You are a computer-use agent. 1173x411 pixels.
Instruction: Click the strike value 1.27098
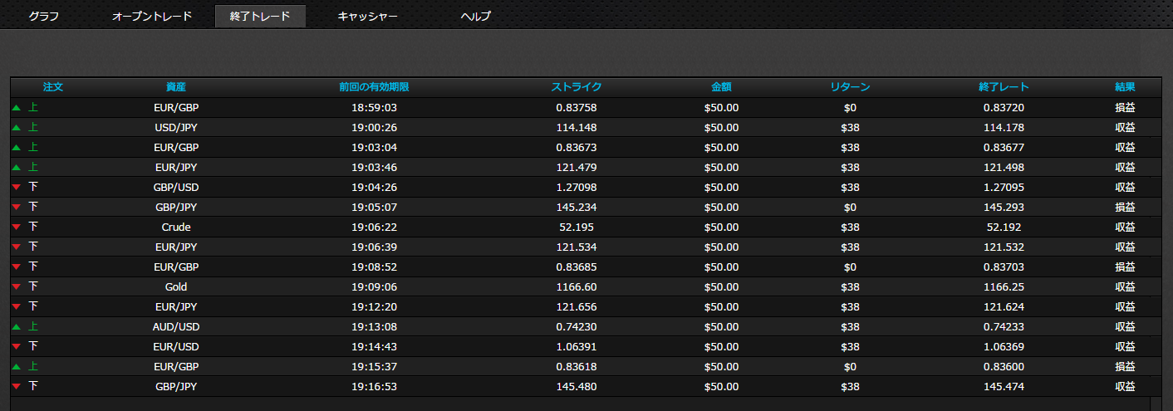pyautogui.click(x=577, y=188)
